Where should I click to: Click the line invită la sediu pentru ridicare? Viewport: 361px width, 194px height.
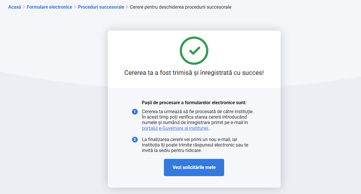click(172, 151)
